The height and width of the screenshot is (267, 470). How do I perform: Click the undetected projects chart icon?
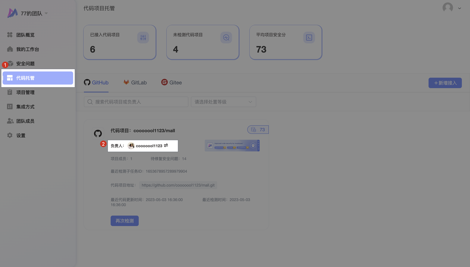(x=226, y=37)
